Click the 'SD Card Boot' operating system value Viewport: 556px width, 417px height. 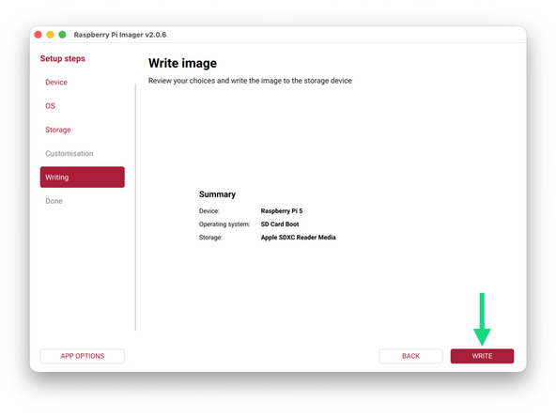(x=280, y=224)
